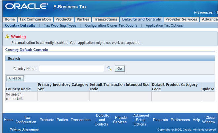Screen dimensions: 218x133
Task: Open the Home tab
Action: [10, 19]
